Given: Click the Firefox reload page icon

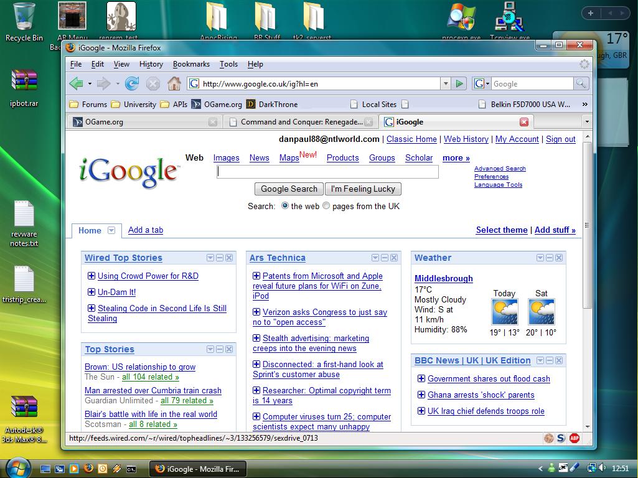Looking at the screenshot, I should (132, 83).
